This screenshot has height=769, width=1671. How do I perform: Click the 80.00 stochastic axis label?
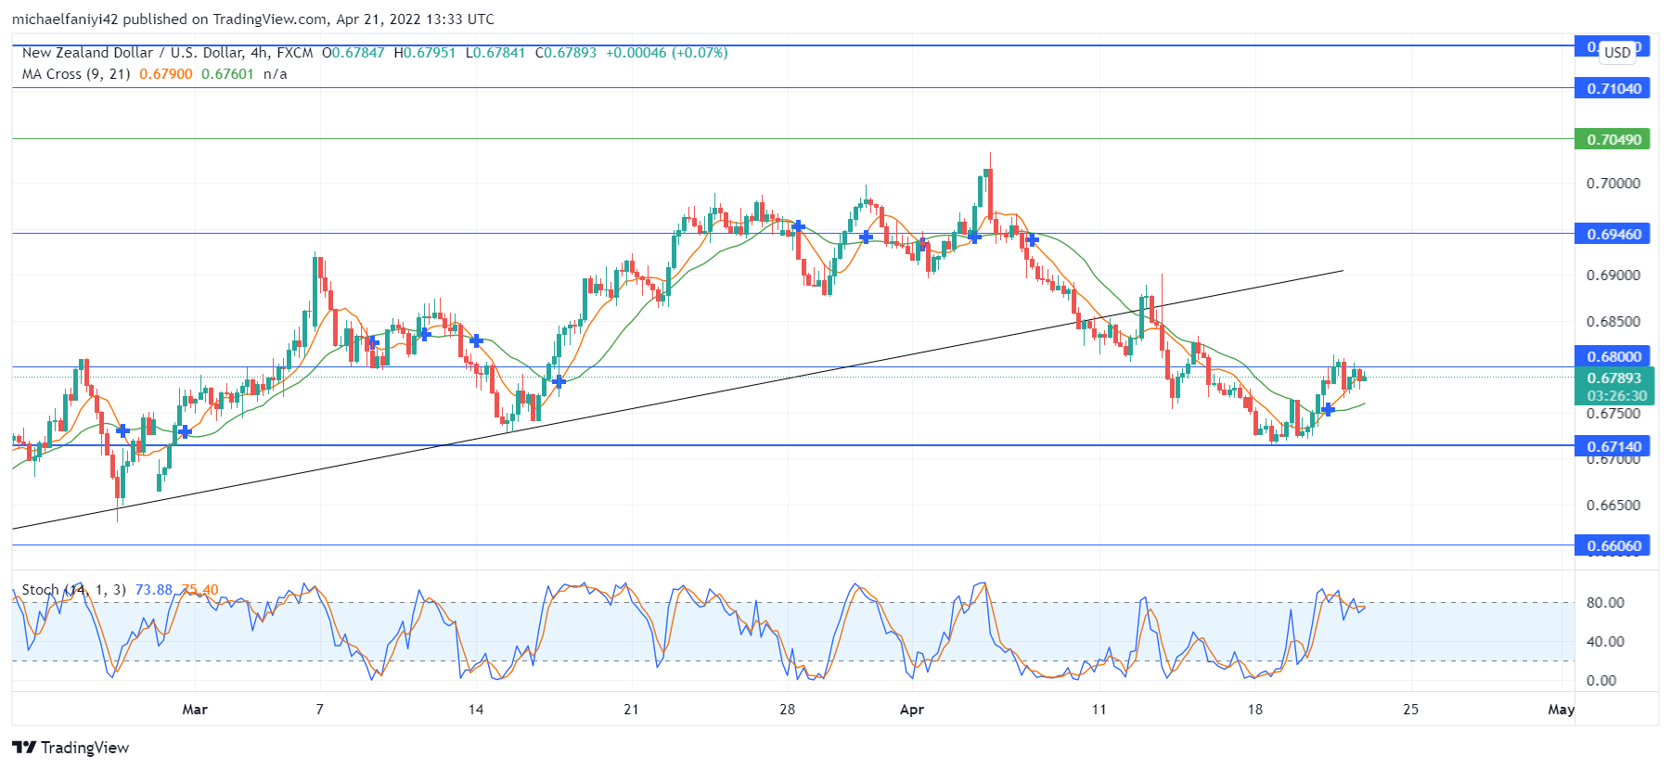pyautogui.click(x=1605, y=603)
